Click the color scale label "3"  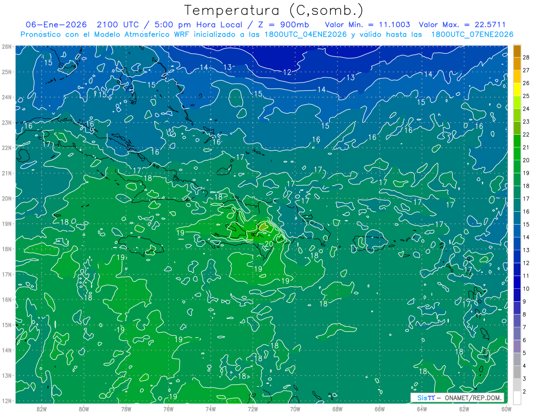pyautogui.click(x=525, y=379)
